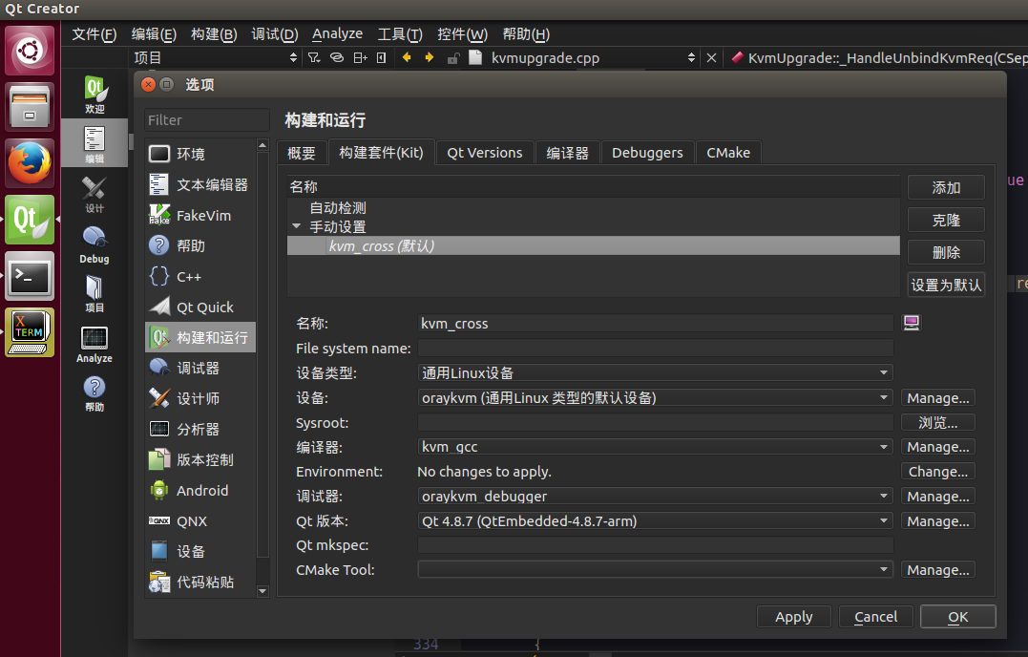Screen dimensions: 1028x657
Task: Click the 添加 button
Action: pyautogui.click(x=946, y=187)
